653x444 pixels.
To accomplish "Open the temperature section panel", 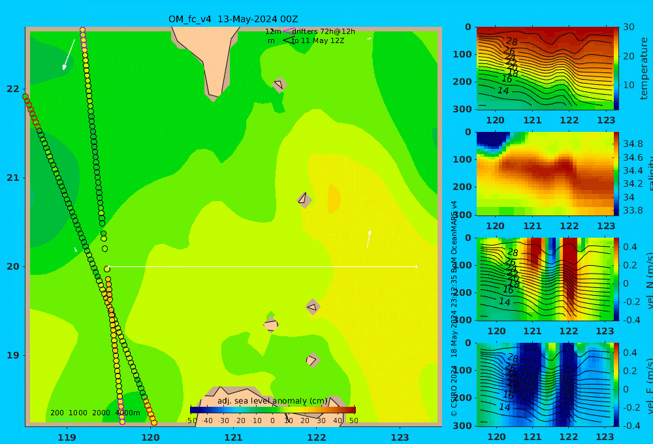I will 545,69.
